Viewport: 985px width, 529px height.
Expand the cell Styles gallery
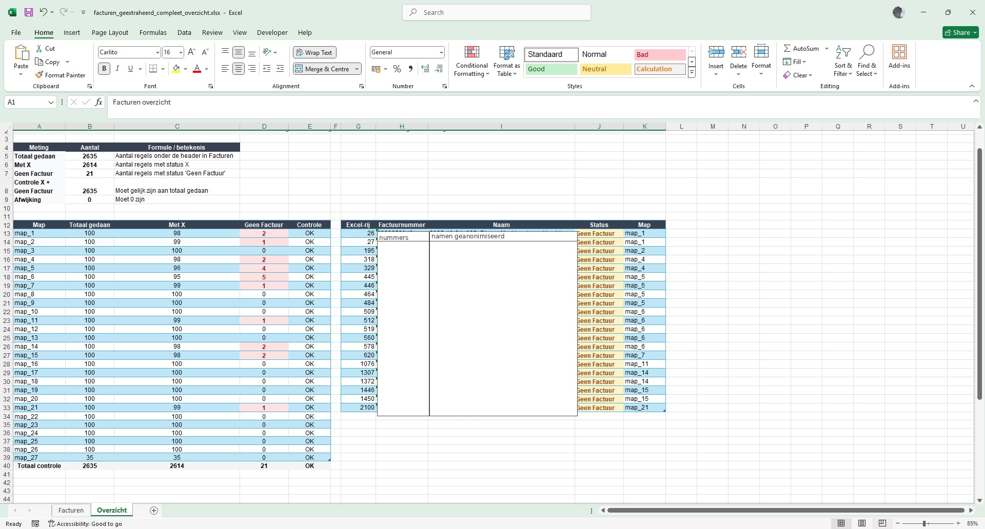(692, 73)
